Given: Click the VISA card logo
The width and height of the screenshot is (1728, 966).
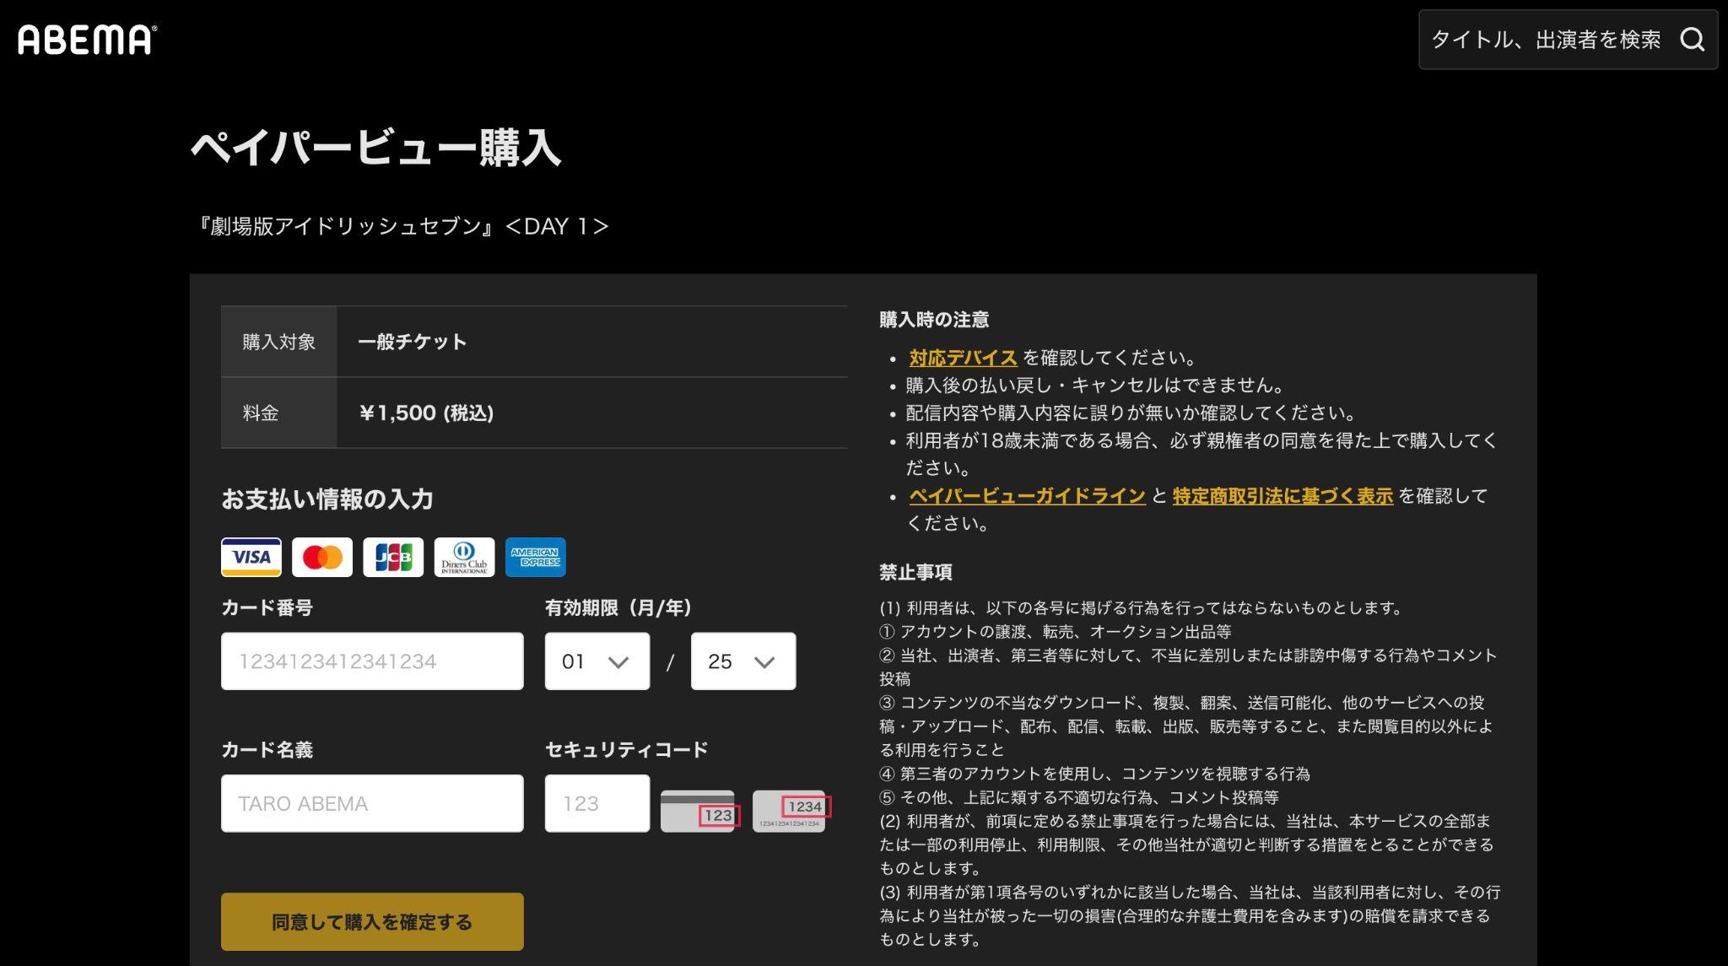Looking at the screenshot, I should [251, 557].
